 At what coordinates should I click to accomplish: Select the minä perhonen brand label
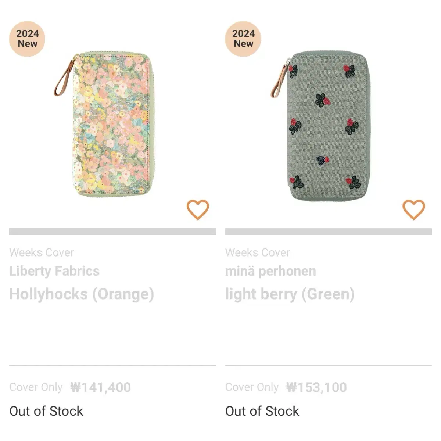tap(270, 271)
